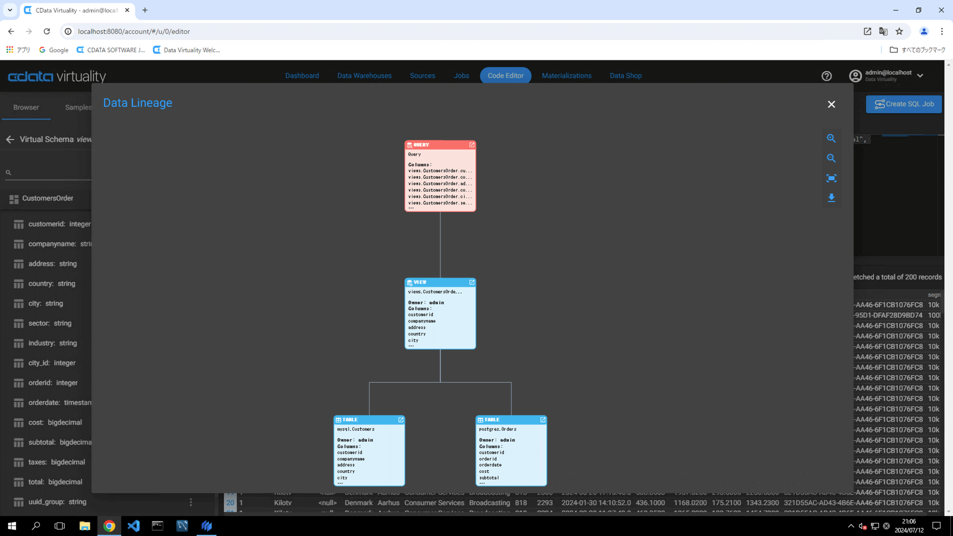
Task: Open mysql.Customers table node link icon
Action: 401,420
